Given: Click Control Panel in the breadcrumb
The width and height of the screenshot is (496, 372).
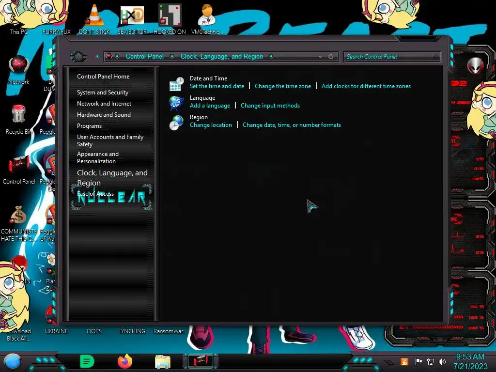Looking at the screenshot, I should (x=145, y=56).
